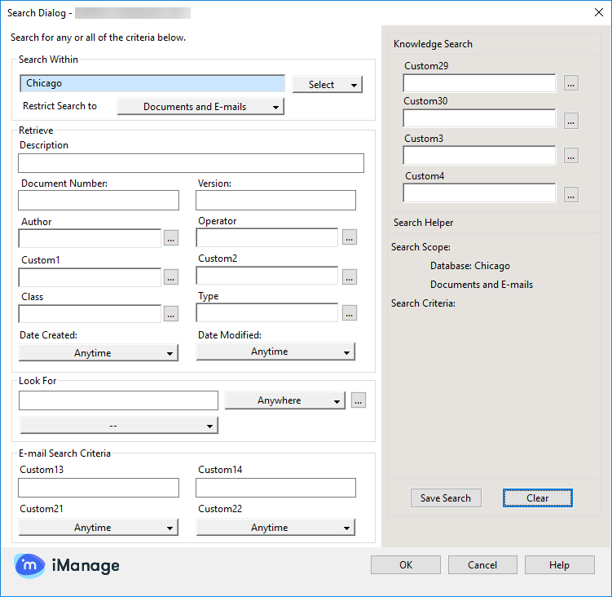Screen dimensions: 612x597
Task: Open Restrict Search to Documents and E-mails dropdown
Action: (200, 107)
